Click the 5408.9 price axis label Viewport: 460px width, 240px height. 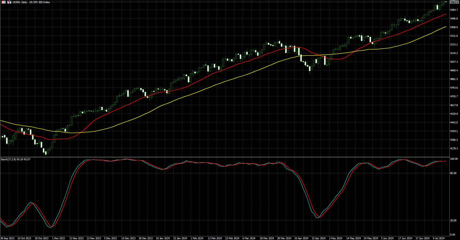point(454,27)
